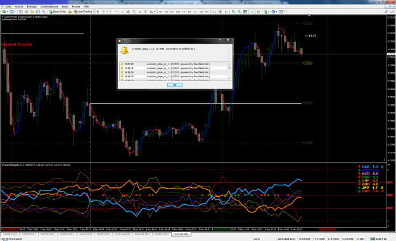Click the CAD 7.3 strength label
This screenshot has width=396, height=241.
tap(370, 166)
